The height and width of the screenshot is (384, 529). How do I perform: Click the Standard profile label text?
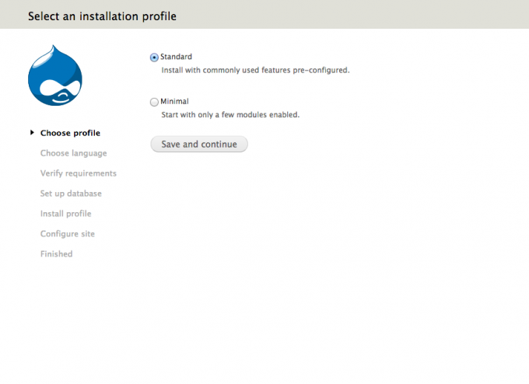[176, 57]
